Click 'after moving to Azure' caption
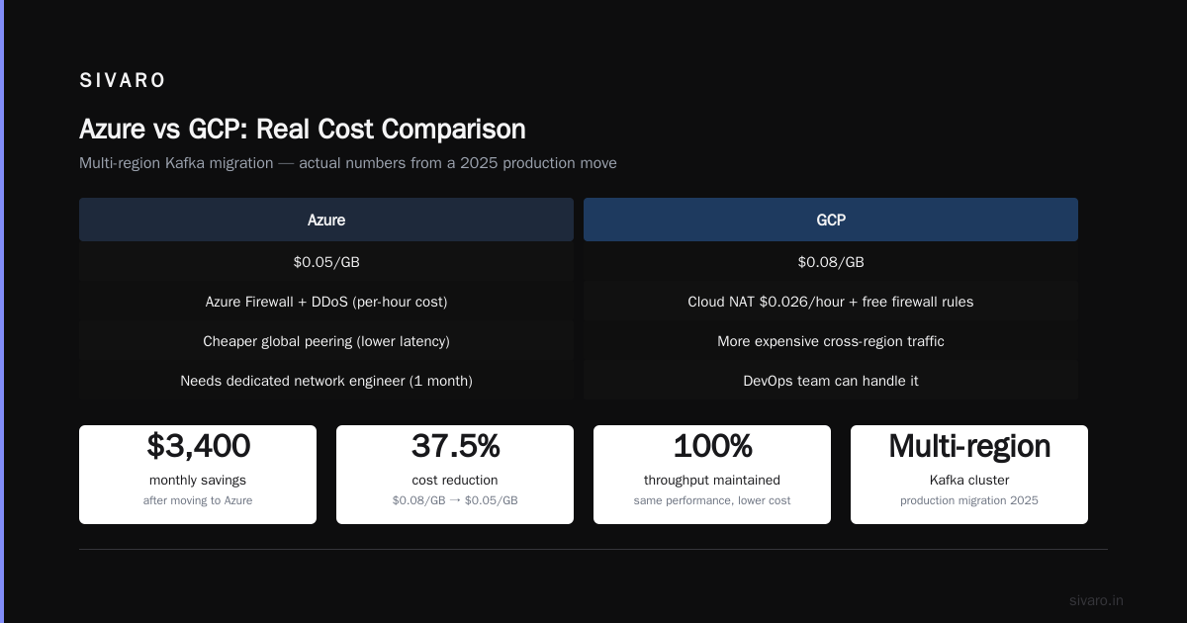 click(x=198, y=500)
